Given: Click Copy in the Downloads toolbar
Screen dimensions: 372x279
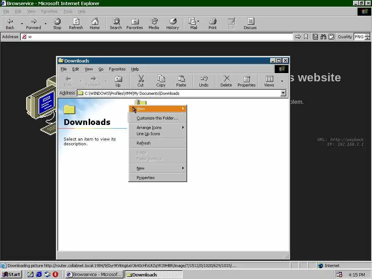Looking at the screenshot, I should (161, 81).
